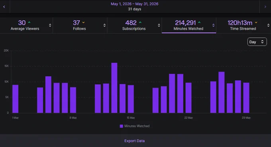This screenshot has width=271, height=147.
Task: Open metric switcher arrows on Follows
Action: point(104,25)
